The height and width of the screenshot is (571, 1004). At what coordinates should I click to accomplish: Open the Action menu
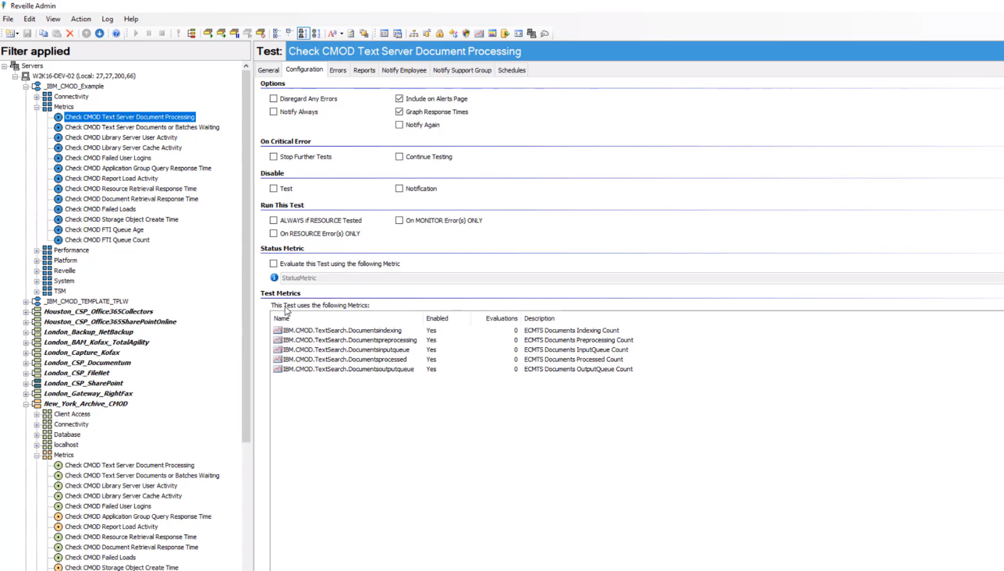[x=80, y=19]
